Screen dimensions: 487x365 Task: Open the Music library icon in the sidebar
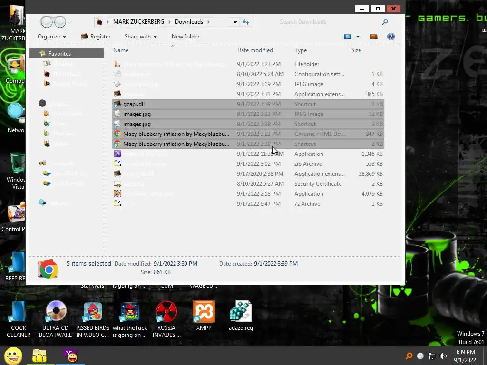[x=47, y=124]
